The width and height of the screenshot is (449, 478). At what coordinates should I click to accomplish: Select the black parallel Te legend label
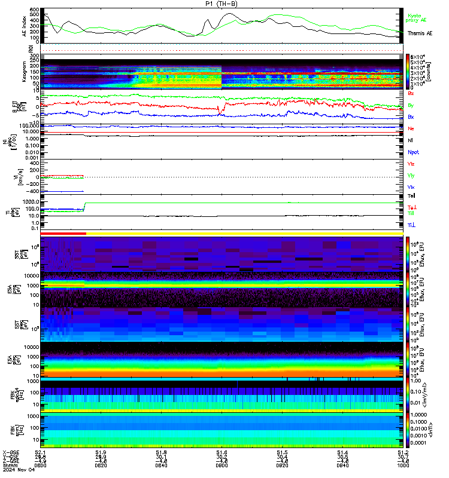(x=411, y=196)
